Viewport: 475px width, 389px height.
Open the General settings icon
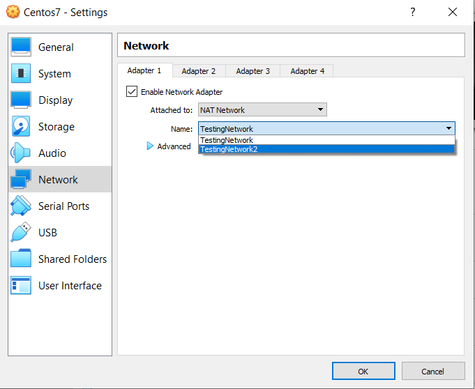click(x=21, y=47)
